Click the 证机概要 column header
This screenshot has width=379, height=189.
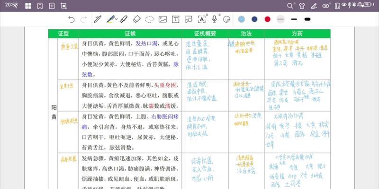pos(205,34)
